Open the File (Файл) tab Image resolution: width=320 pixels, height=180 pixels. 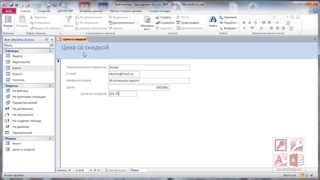point(9,11)
